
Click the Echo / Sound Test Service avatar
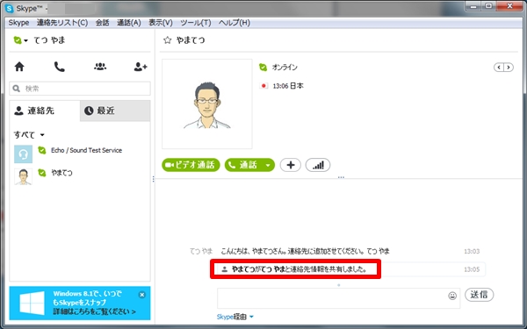point(23,154)
